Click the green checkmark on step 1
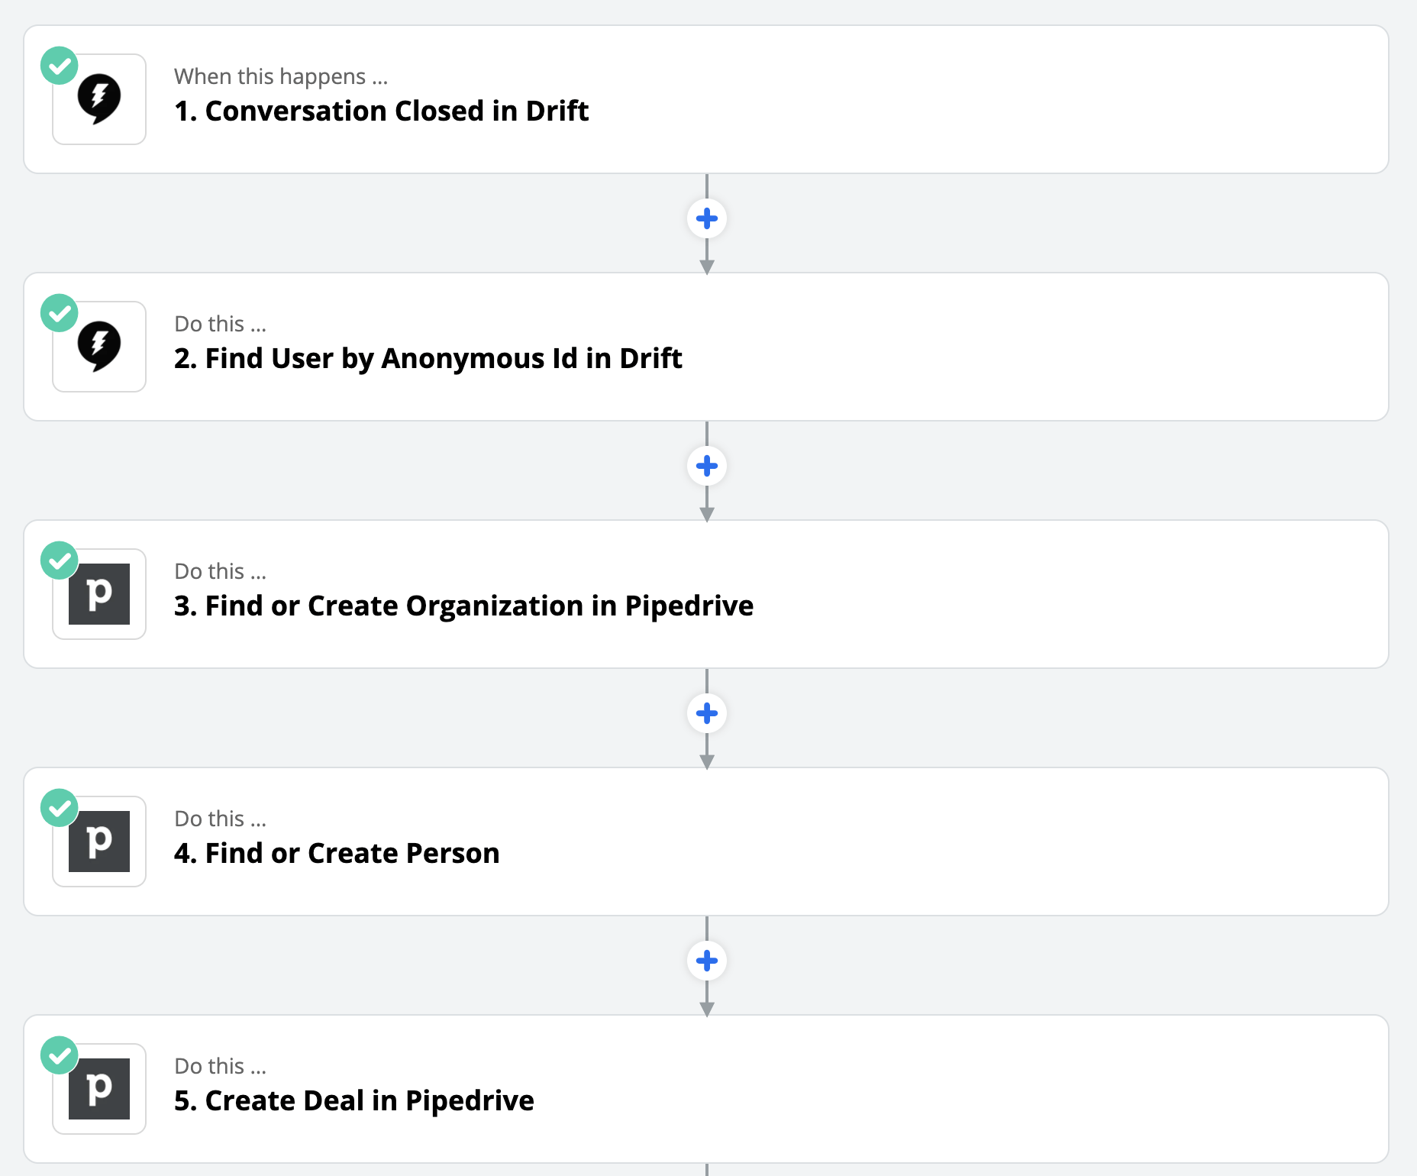1417x1176 pixels. (x=60, y=66)
